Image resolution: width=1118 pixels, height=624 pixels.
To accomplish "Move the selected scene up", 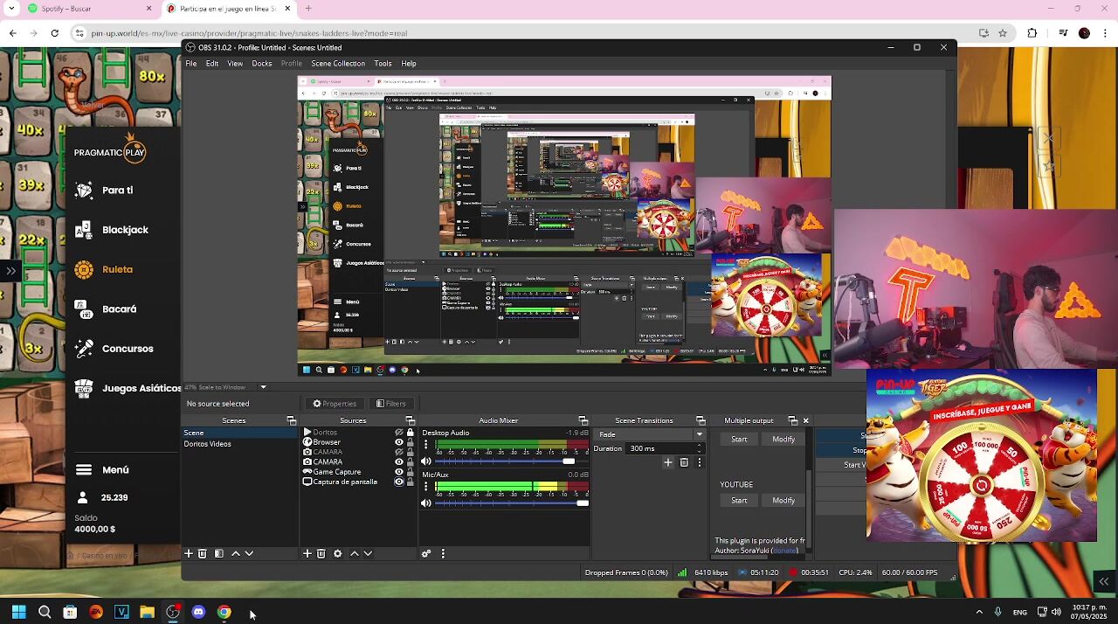I will coord(235,553).
